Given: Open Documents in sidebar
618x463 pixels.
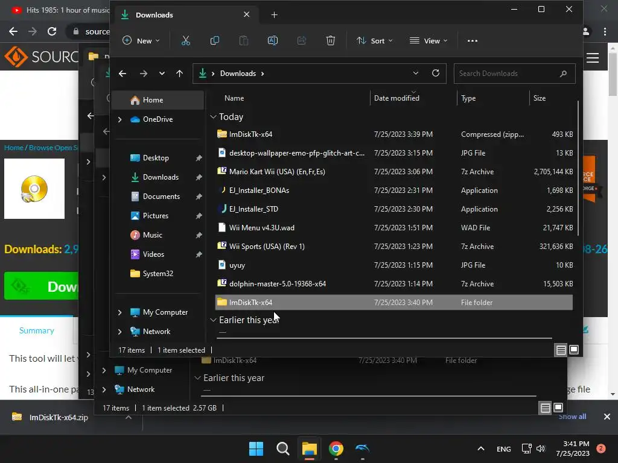Looking at the screenshot, I should tap(161, 197).
